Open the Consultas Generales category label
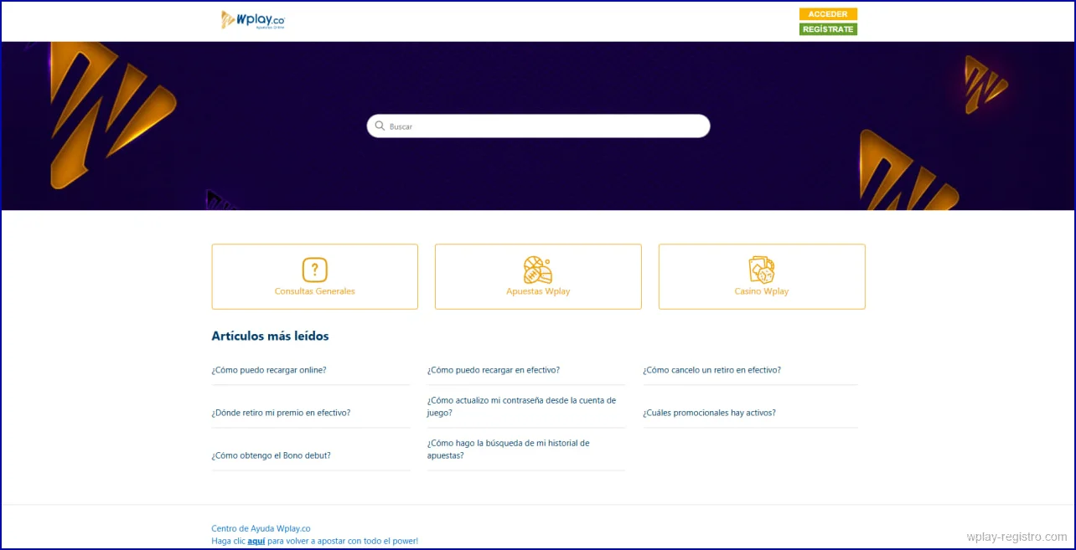The height and width of the screenshot is (550, 1076). [x=315, y=291]
